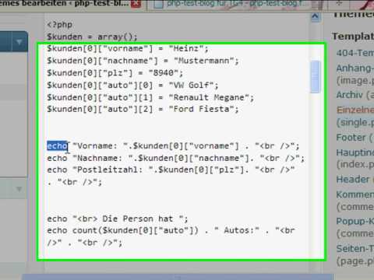Click the line $kunden[0]["vorname"] = "Heinz"
The width and height of the screenshot is (374, 280).
128,48
